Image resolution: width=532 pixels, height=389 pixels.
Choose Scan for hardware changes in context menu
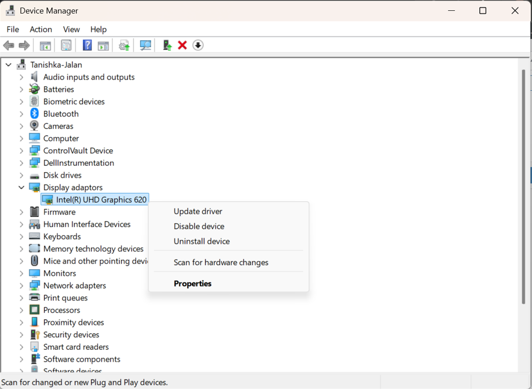229,262
